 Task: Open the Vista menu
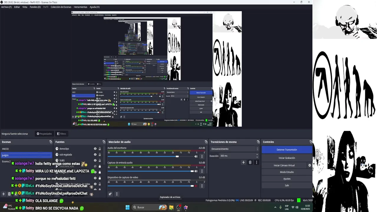click(x=25, y=7)
